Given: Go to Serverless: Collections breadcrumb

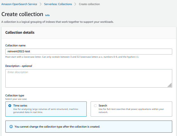Looking at the screenshot, I should coord(58,4).
